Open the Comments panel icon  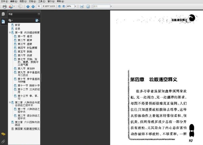(x=3, y=134)
